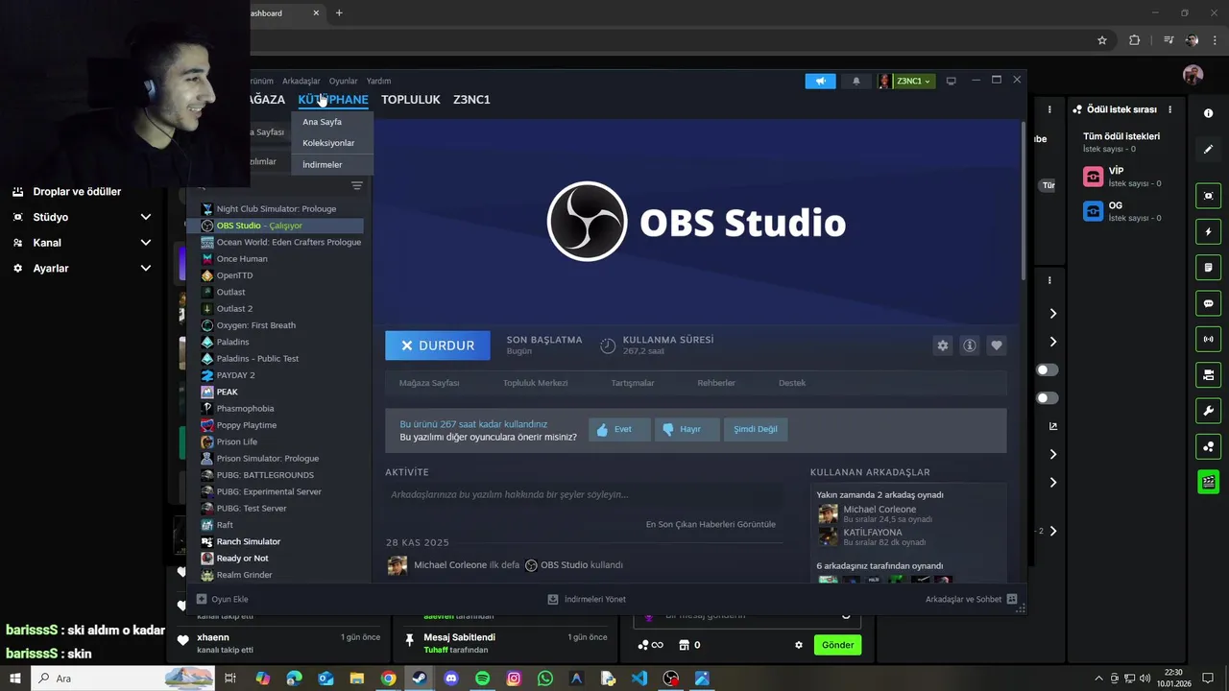Open Destek tab
This screenshot has height=691, width=1229.
(x=792, y=383)
